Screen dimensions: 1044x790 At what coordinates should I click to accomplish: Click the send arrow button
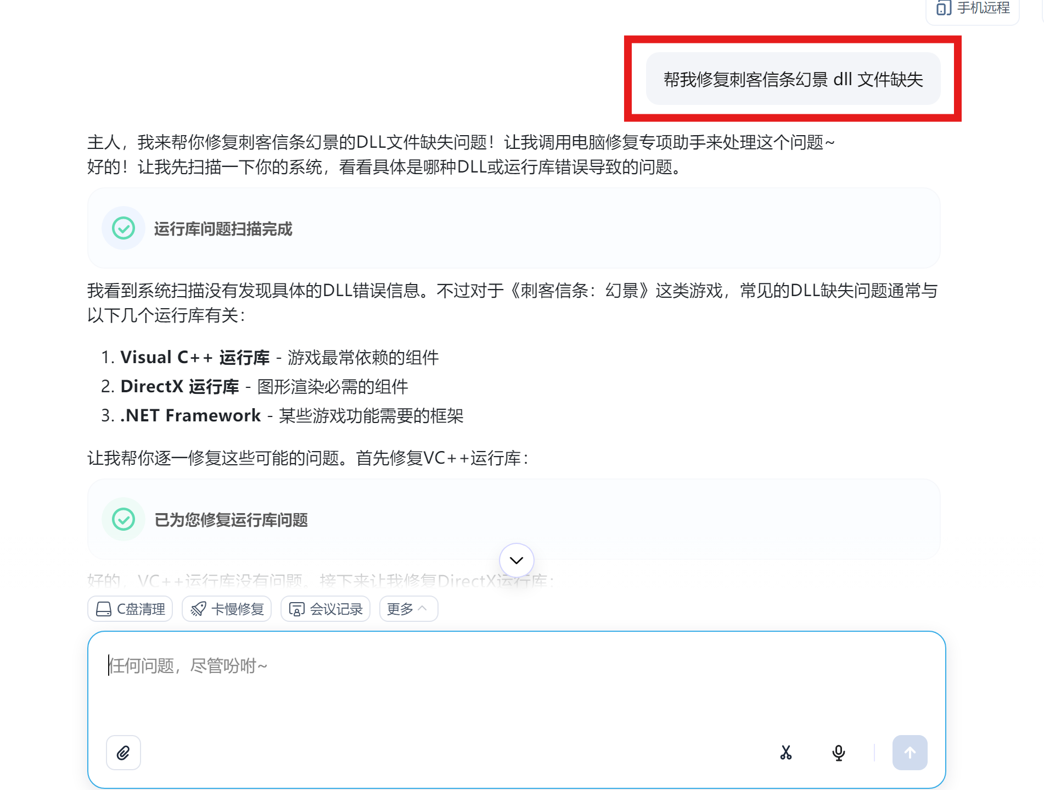click(910, 753)
